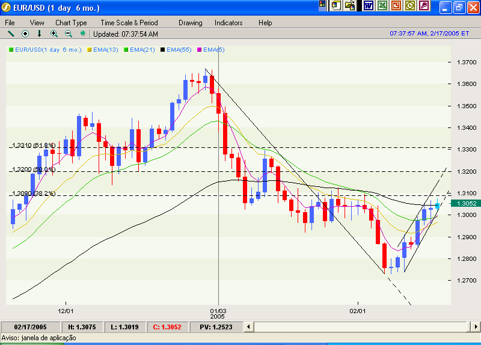Click the 'L: 1.3019' low value field
Image resolution: width=481 pixels, height=345 pixels.
click(x=124, y=327)
